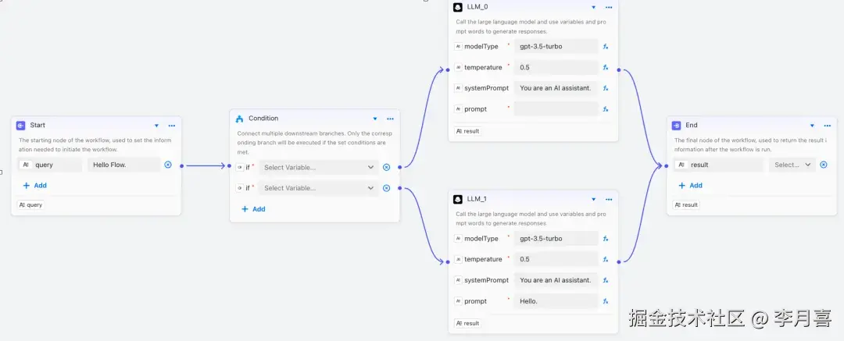This screenshot has height=341, width=844.
Task: Collapse the LLM_0 node
Action: (x=593, y=7)
